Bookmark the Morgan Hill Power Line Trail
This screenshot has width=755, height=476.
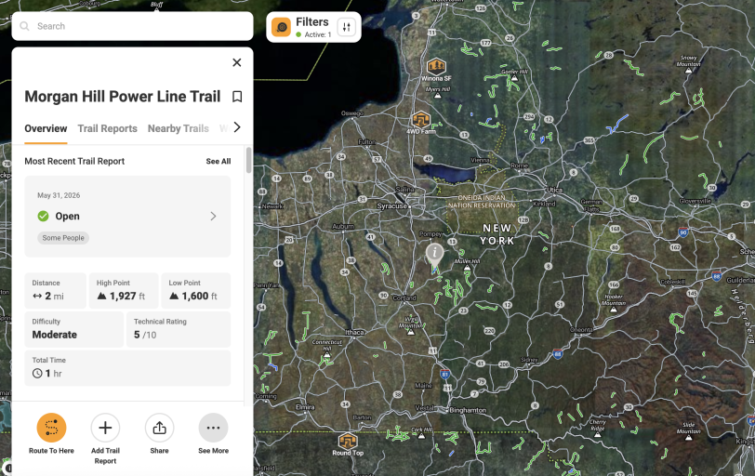coord(237,97)
